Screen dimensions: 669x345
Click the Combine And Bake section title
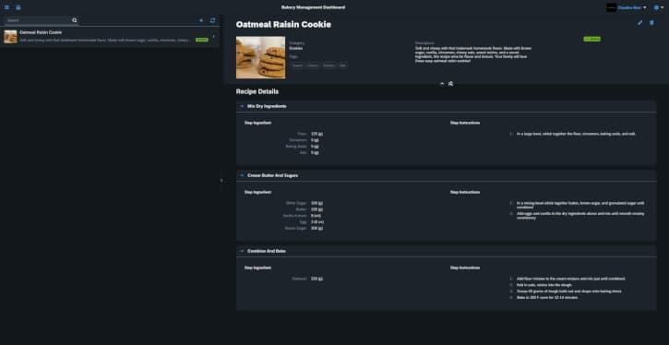coord(267,251)
